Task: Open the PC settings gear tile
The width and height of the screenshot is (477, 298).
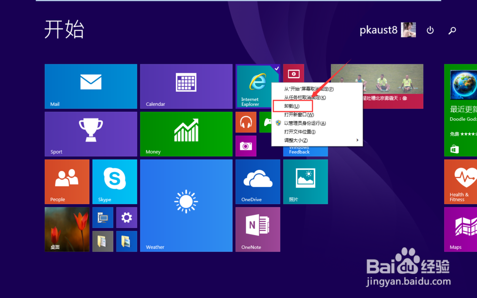Action: (x=126, y=218)
